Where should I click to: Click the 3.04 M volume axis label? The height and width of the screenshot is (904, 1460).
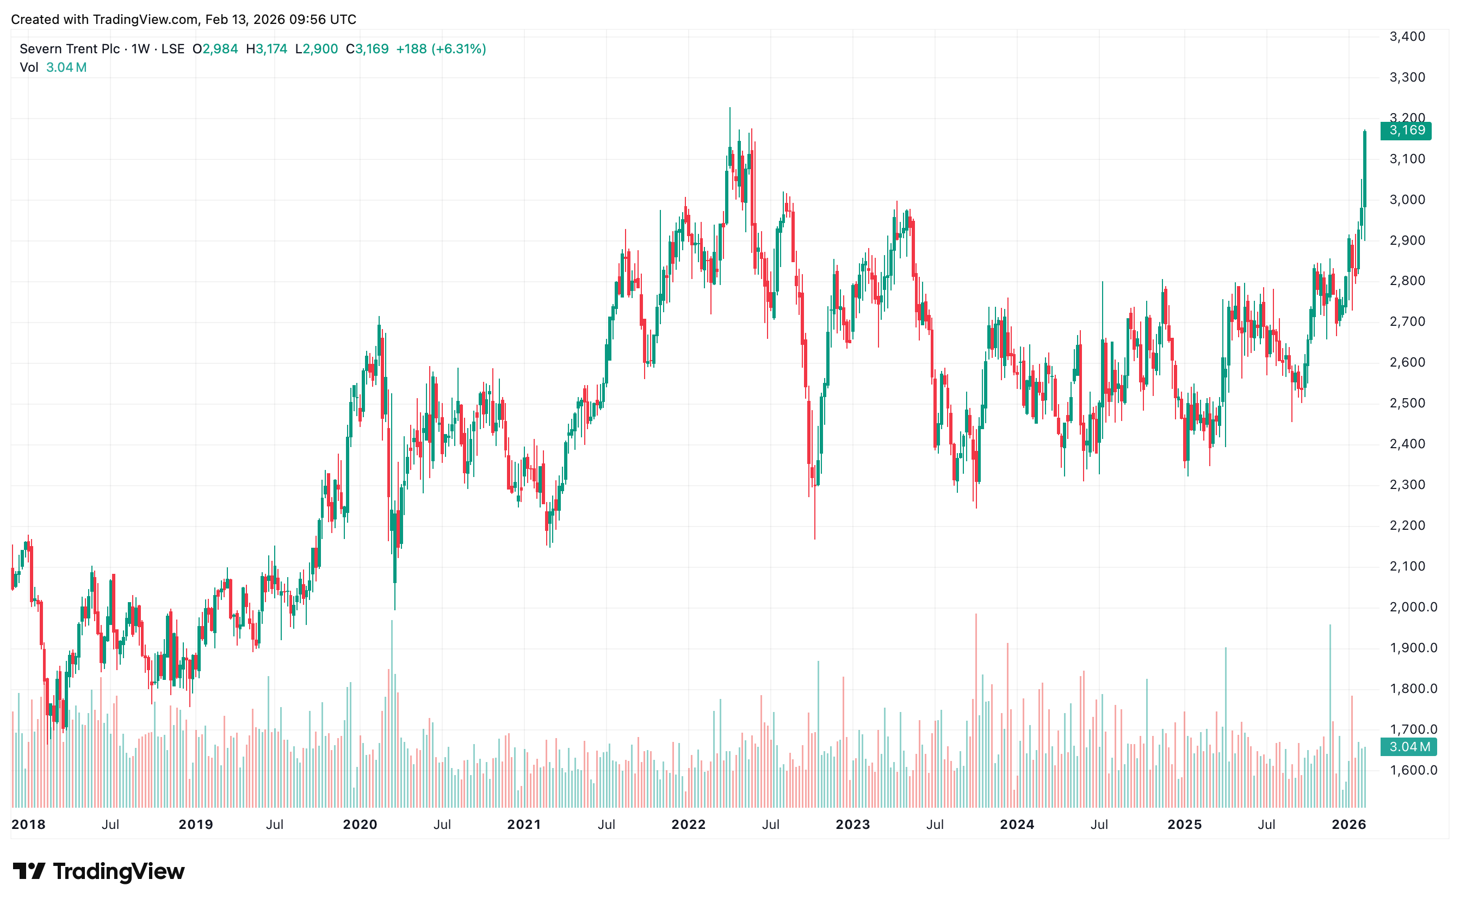[x=1408, y=746]
